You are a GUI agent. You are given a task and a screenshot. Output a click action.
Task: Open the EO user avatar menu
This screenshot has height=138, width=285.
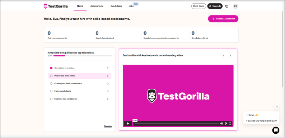tap(235, 6)
